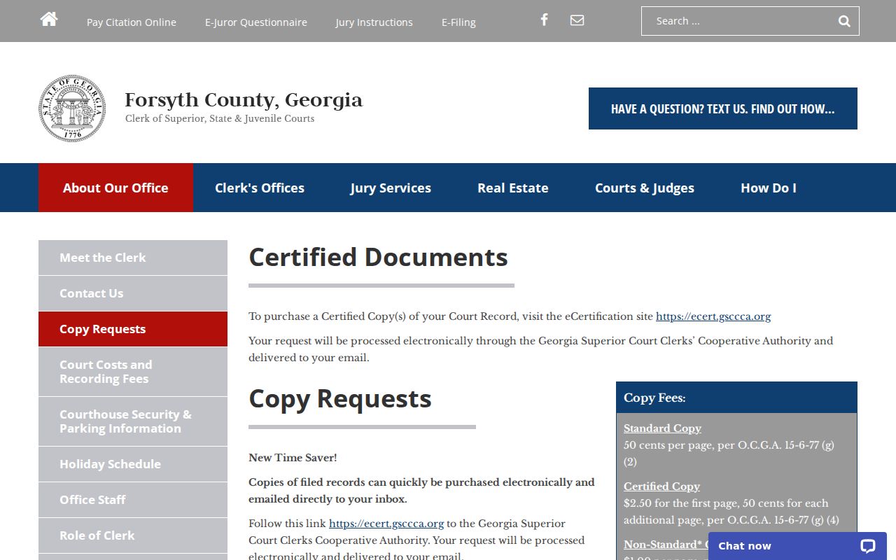
Task: Open How Do I menu
Action: click(x=769, y=188)
